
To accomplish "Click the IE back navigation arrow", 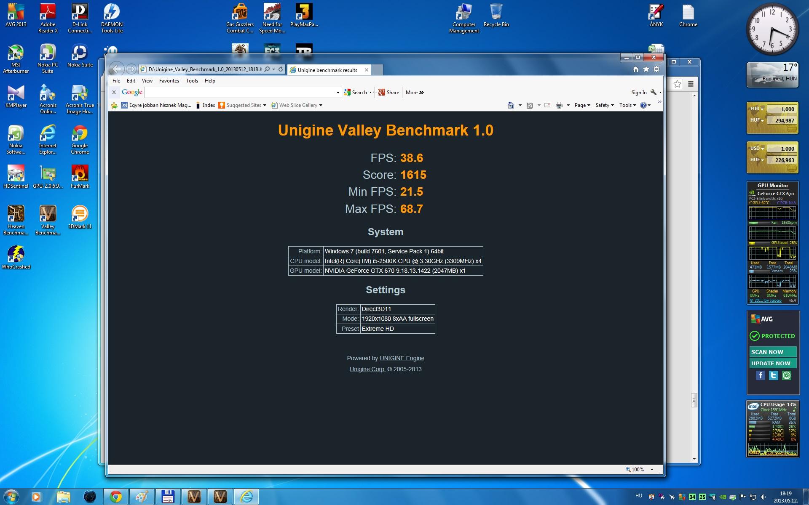I will click(117, 69).
